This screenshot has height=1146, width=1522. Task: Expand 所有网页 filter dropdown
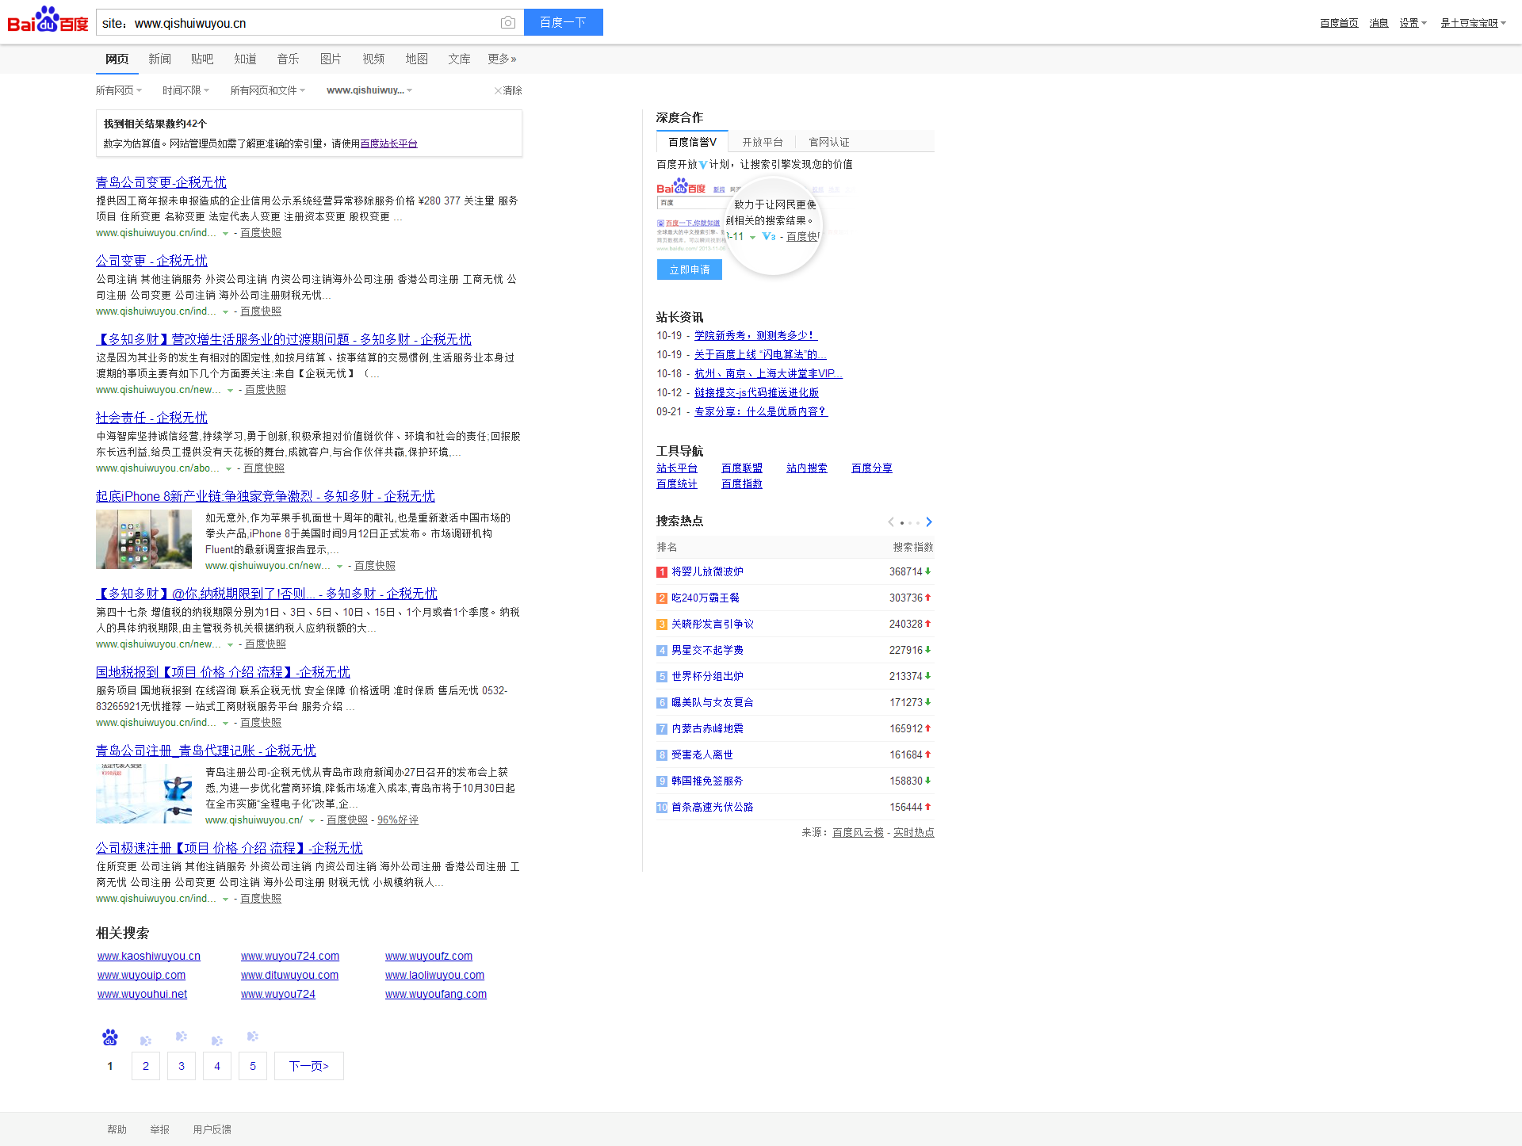pyautogui.click(x=119, y=90)
